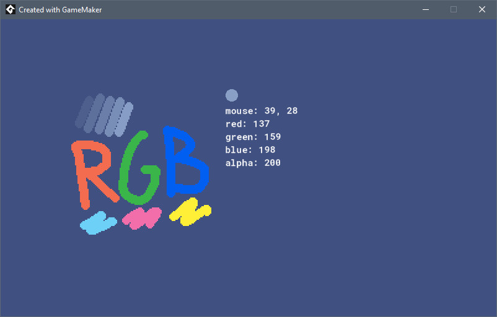
Task: Click the pink scribble
Action: pyautogui.click(x=142, y=218)
